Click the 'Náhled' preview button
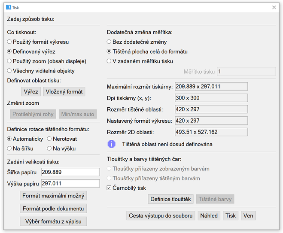Image resolution: width=283 pixels, height=233 pixels. coord(209,215)
